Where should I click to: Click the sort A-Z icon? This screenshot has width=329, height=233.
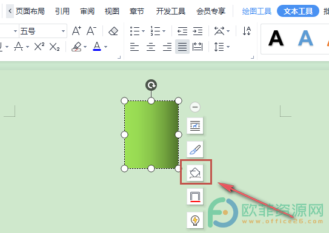click(247, 31)
